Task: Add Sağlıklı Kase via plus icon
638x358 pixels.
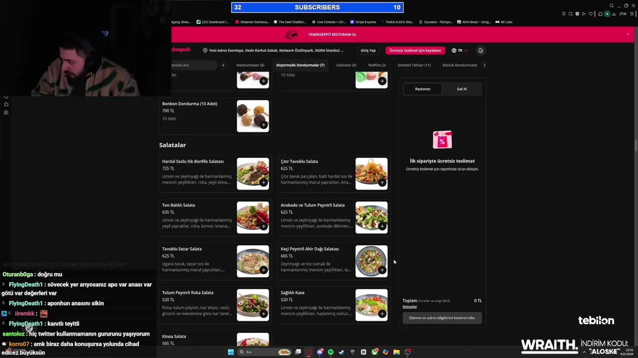Action: coord(382,314)
